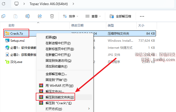
Task: Click the 1 KB size cell
Action: [x=151, y=48]
